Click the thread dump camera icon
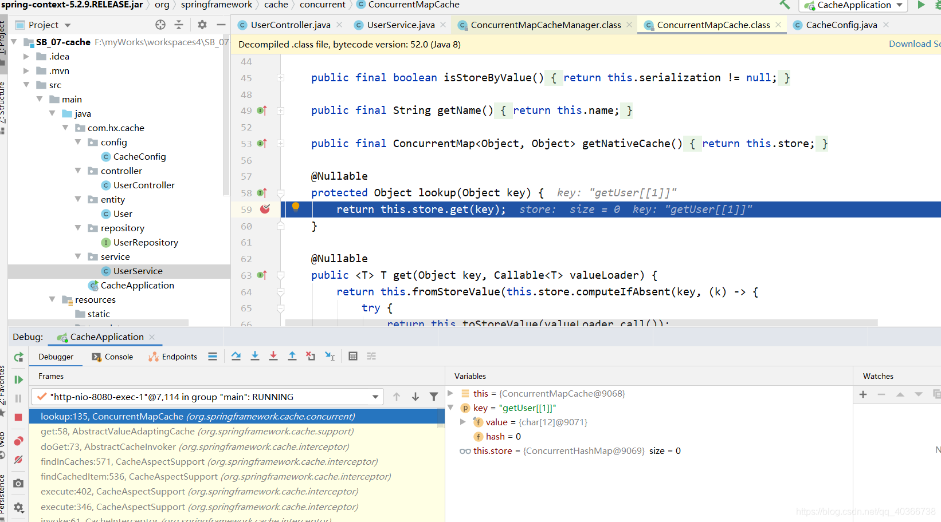The height and width of the screenshot is (522, 941). (x=18, y=484)
